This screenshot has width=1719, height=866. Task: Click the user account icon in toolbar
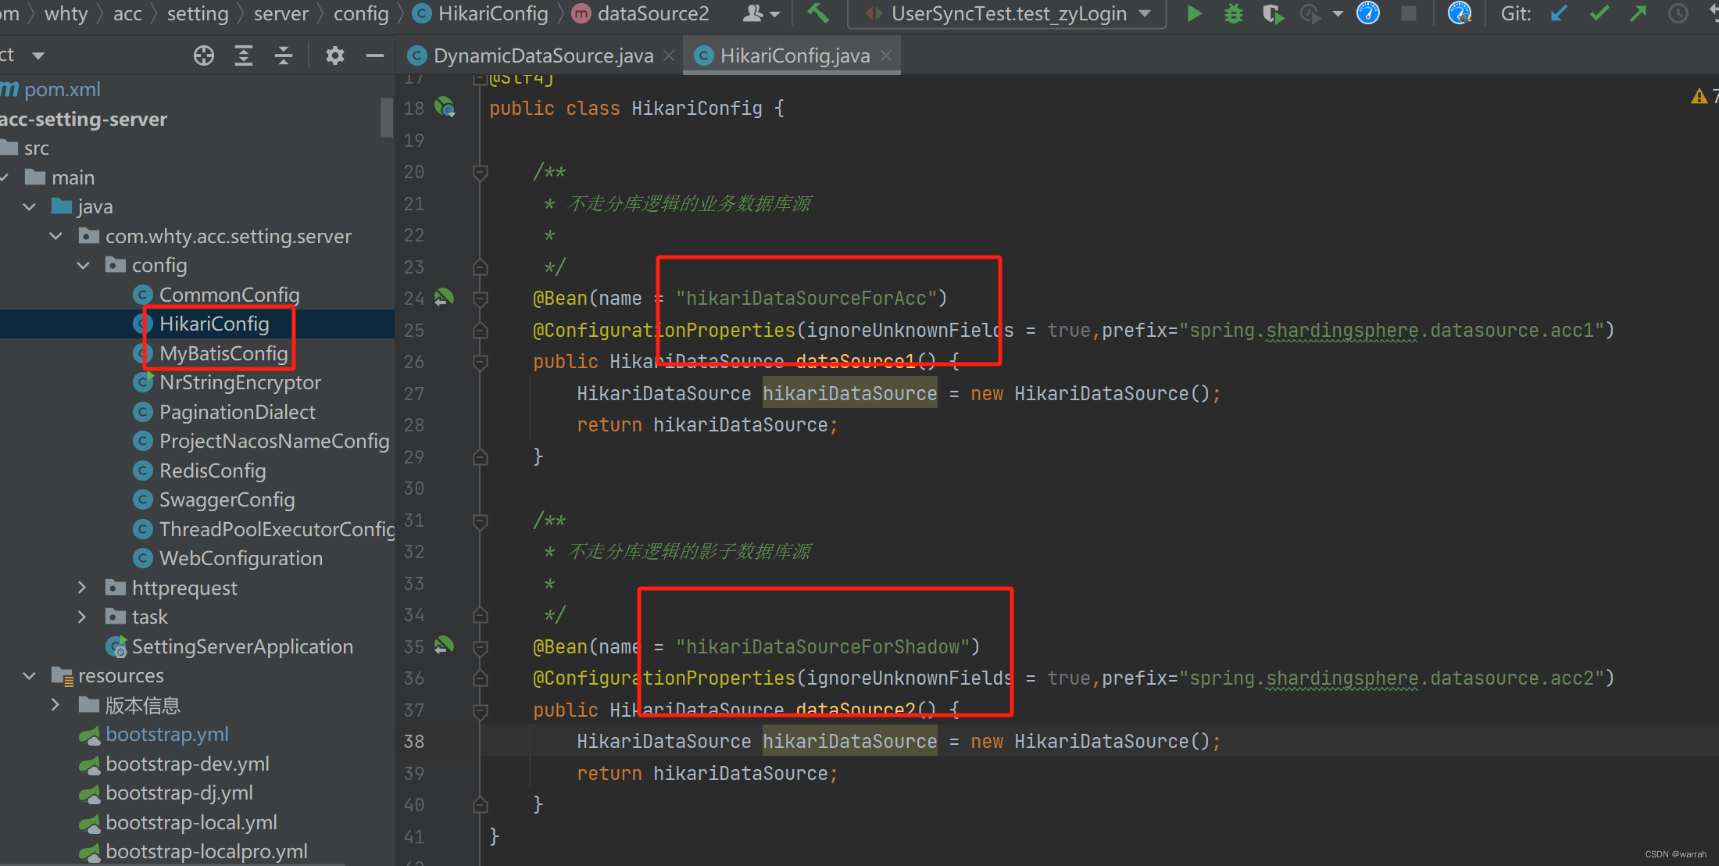754,13
